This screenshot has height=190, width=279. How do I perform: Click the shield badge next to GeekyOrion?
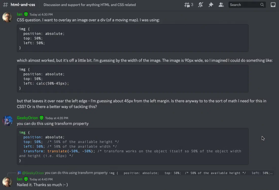tap(41, 118)
